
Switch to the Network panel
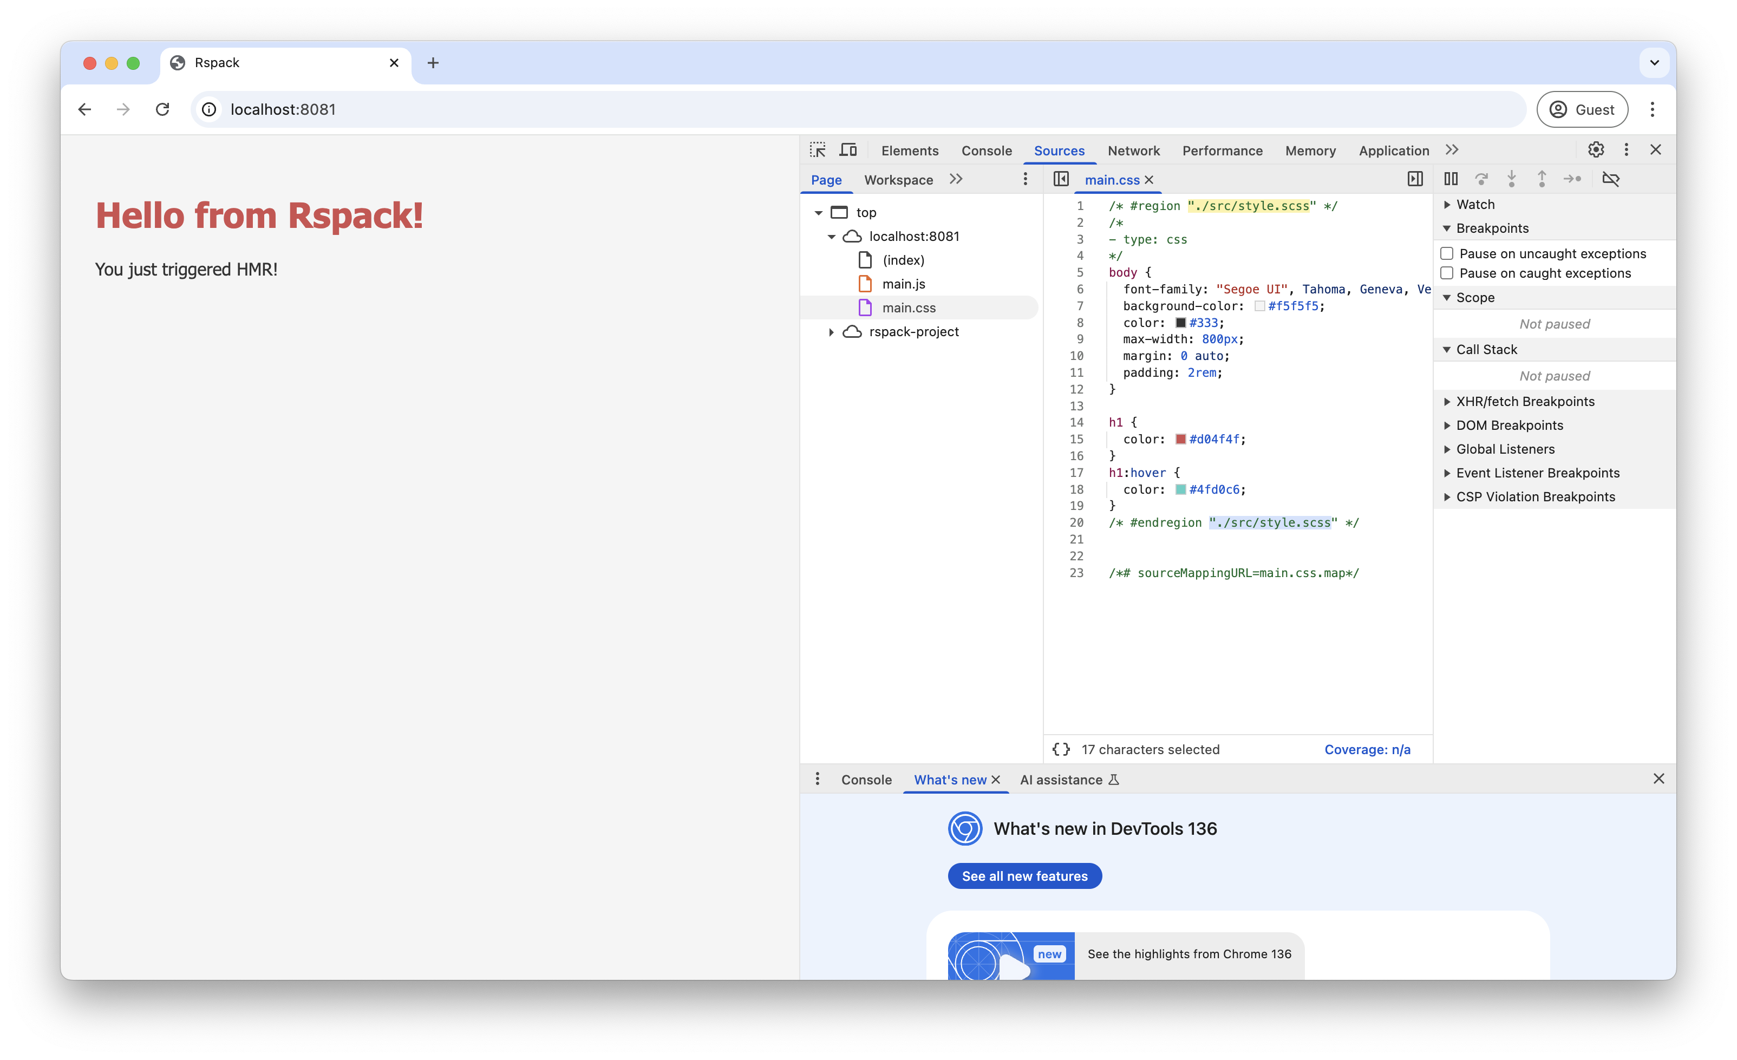point(1134,151)
